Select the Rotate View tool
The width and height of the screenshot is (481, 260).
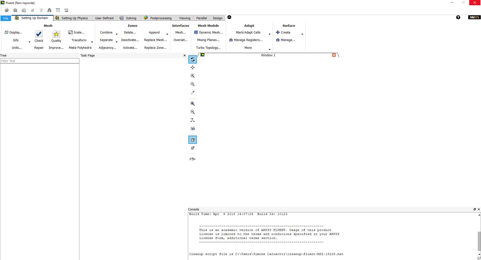[193, 59]
